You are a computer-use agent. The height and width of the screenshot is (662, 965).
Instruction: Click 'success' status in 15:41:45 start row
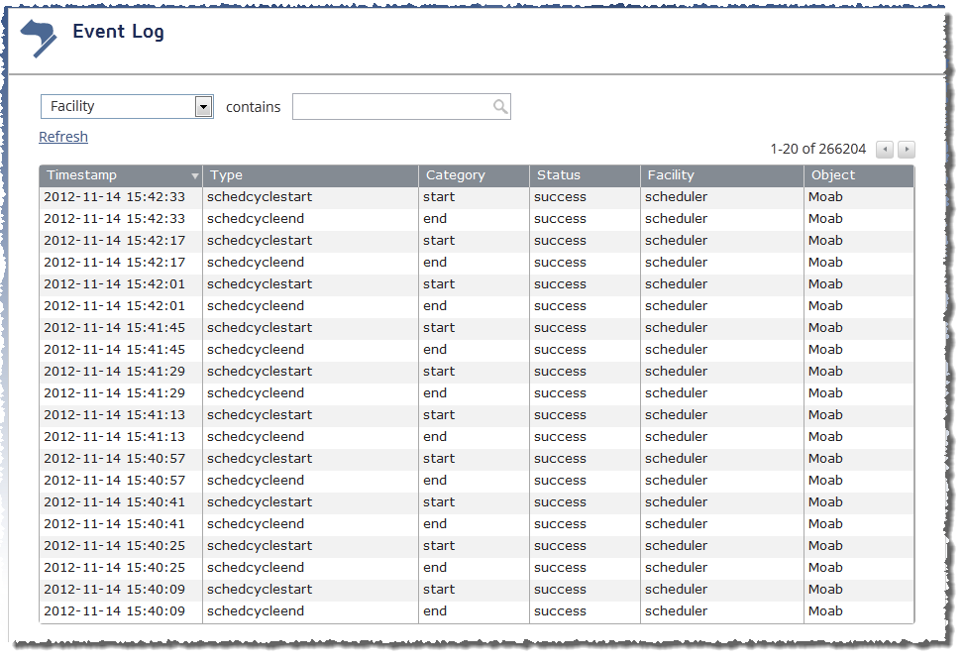point(560,328)
